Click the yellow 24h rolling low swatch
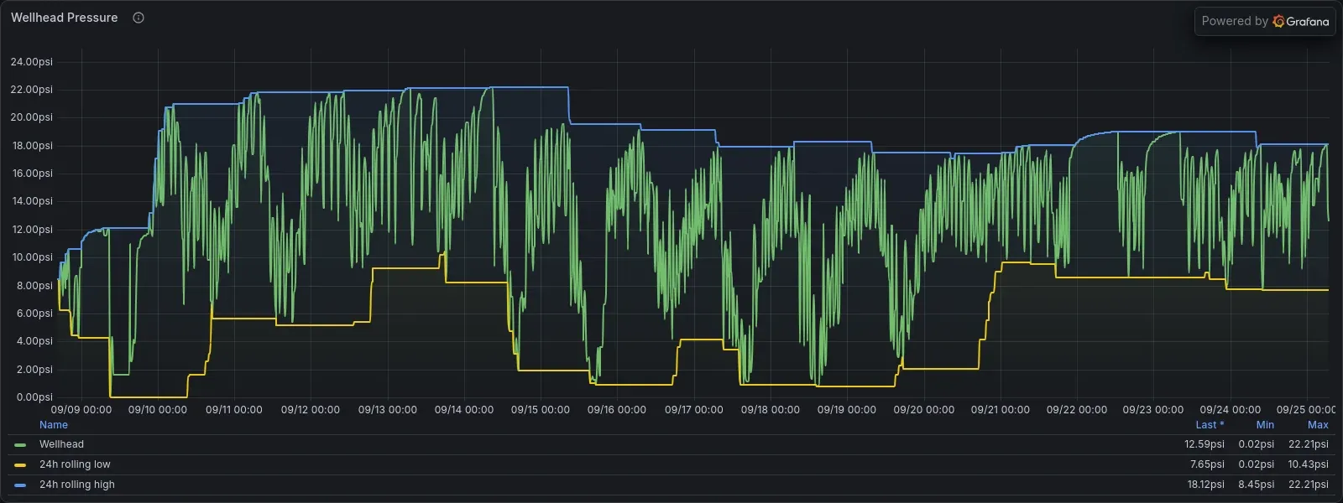The width and height of the screenshot is (1343, 503). (20, 465)
